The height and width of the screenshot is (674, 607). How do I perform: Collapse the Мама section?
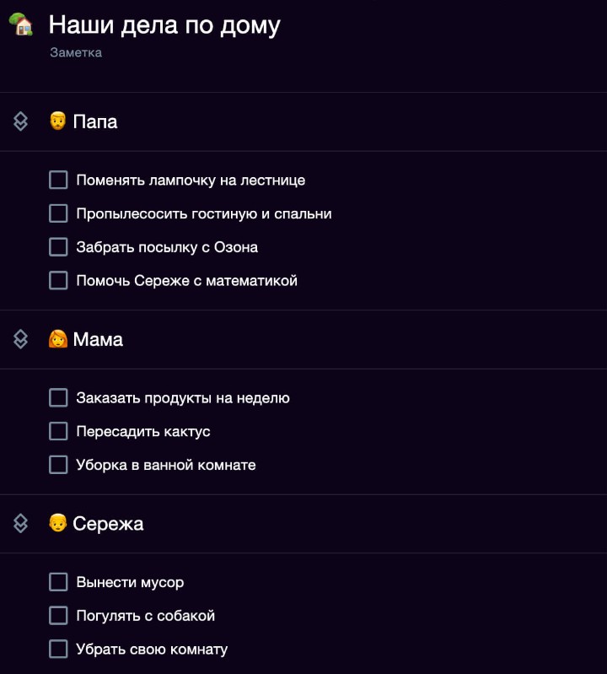point(21,339)
